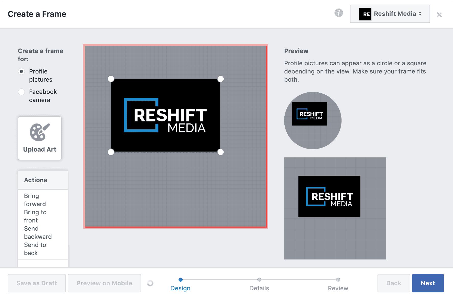Click the Next button
Screen dimensions: 453x298
point(428,283)
